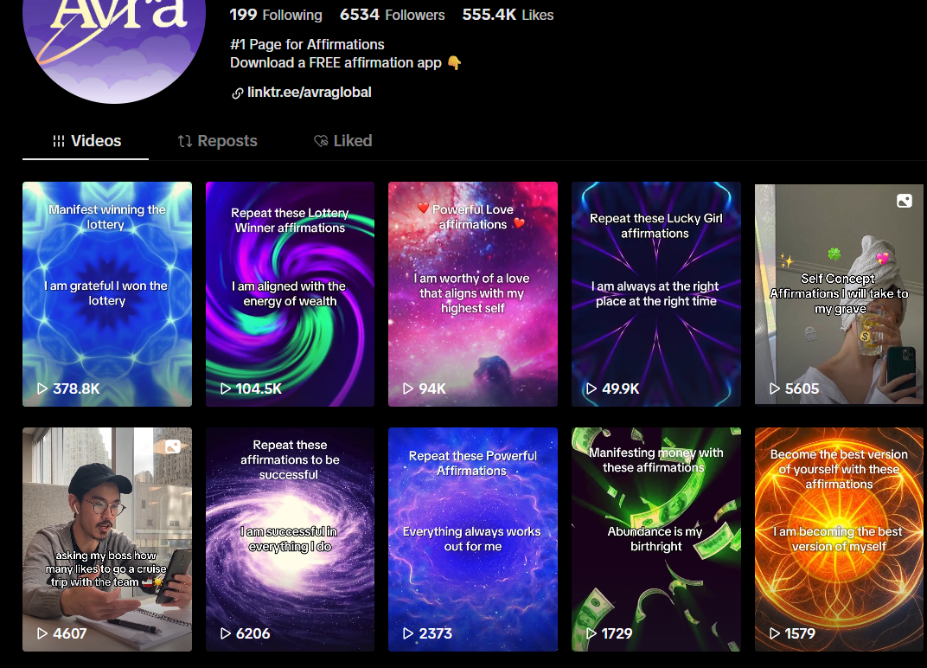This screenshot has width=927, height=668.
Task: Open the Manifesting money video thumbnail
Action: coord(656,540)
